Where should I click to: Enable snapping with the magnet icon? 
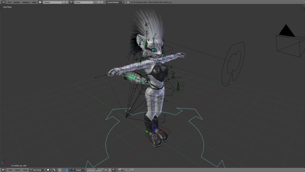click(x=110, y=170)
